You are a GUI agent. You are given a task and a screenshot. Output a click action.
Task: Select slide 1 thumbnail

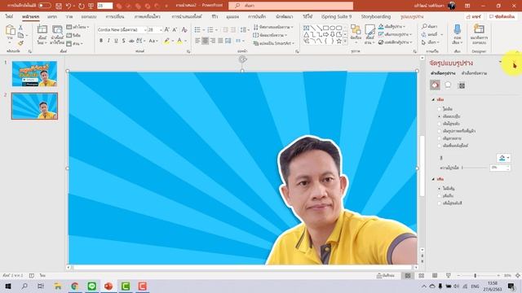[34, 74]
